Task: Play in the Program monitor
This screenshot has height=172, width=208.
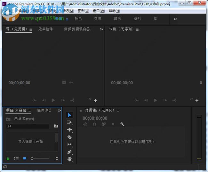Action: [155, 100]
